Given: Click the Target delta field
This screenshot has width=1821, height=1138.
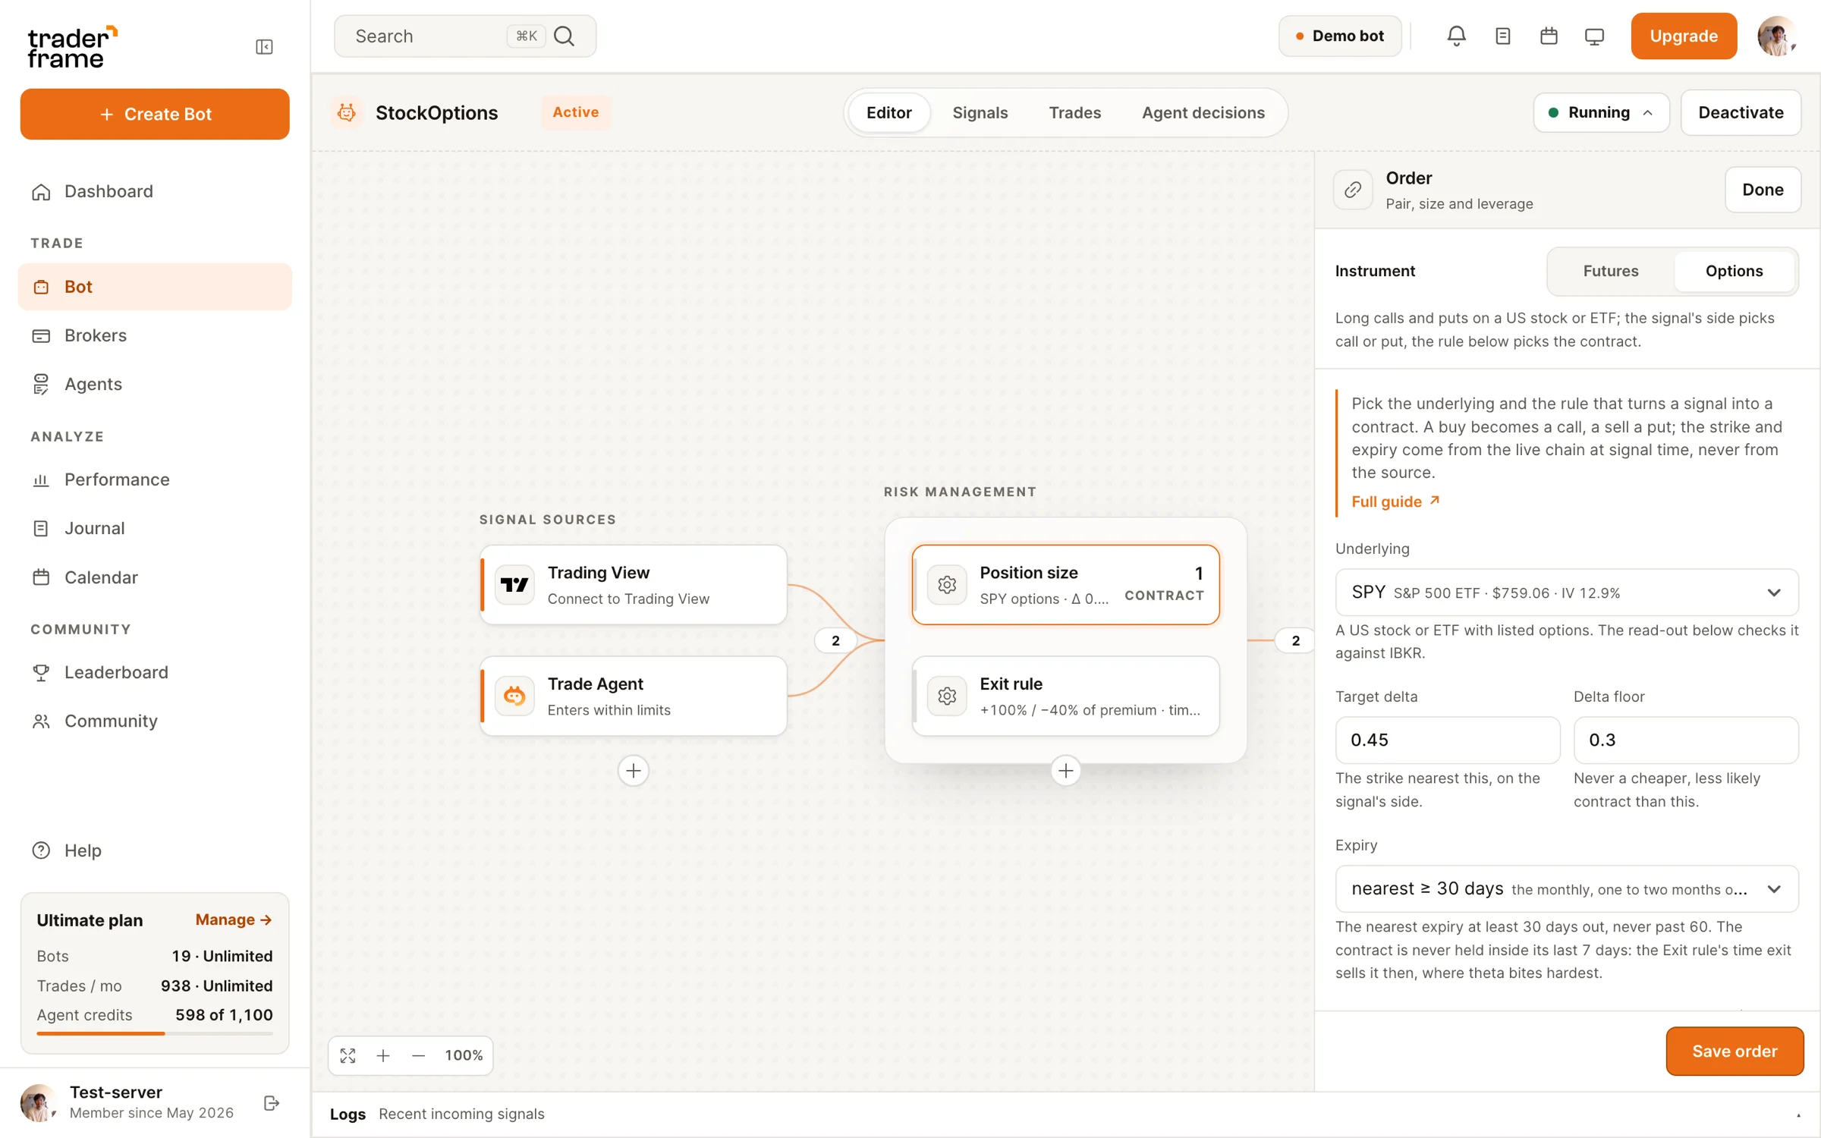Looking at the screenshot, I should pyautogui.click(x=1447, y=740).
